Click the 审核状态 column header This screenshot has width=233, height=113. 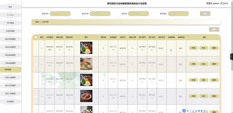[x=181, y=37]
